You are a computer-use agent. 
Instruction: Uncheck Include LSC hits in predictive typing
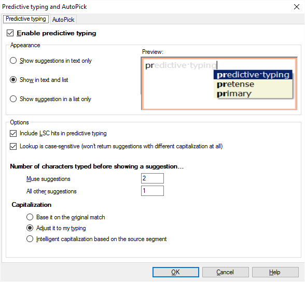pos(13,133)
